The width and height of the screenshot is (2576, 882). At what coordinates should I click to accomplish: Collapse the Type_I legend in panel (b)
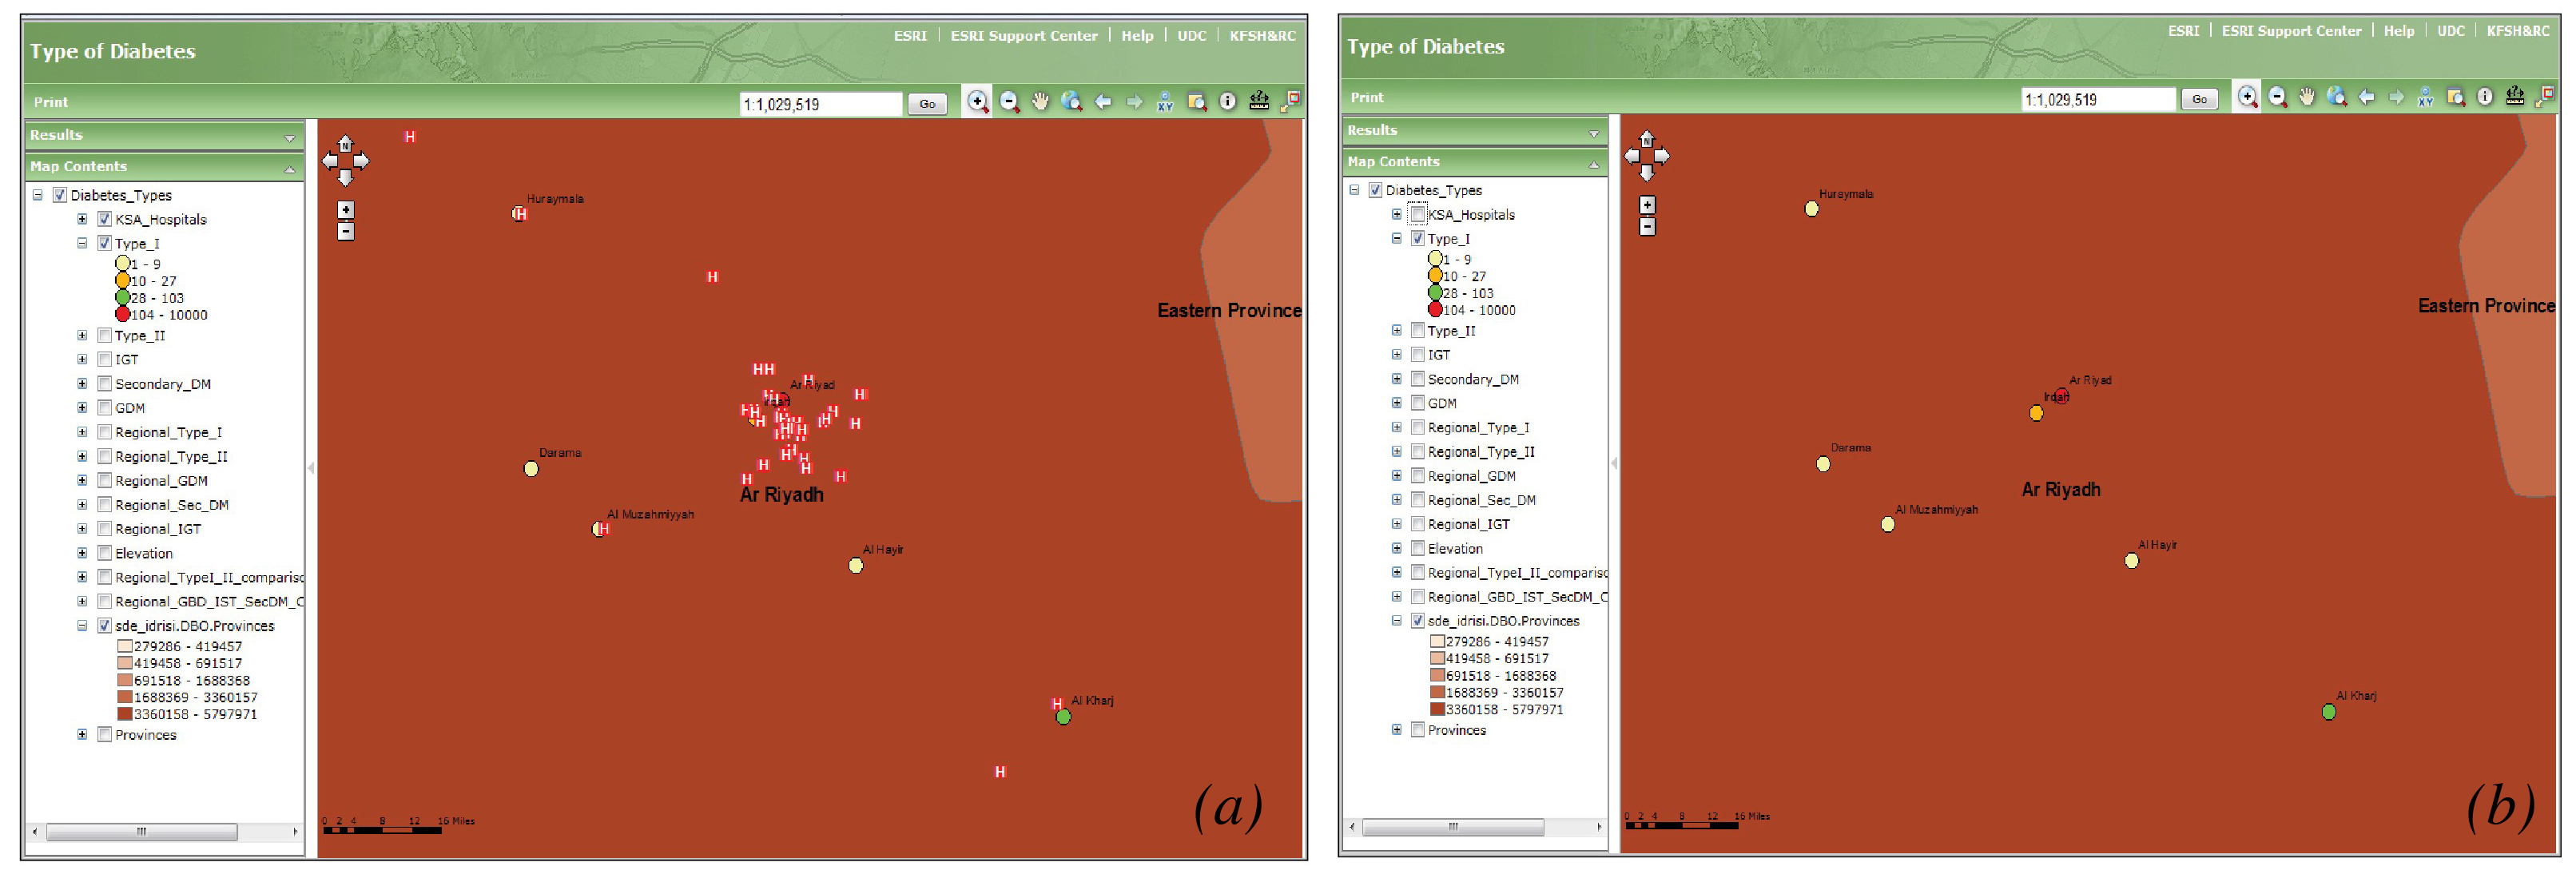pos(1396,239)
